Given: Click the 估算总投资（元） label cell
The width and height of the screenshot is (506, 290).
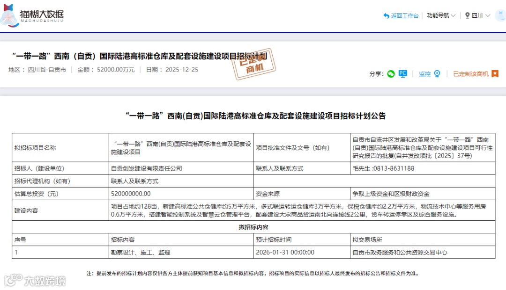Looking at the screenshot, I should click(60, 194).
